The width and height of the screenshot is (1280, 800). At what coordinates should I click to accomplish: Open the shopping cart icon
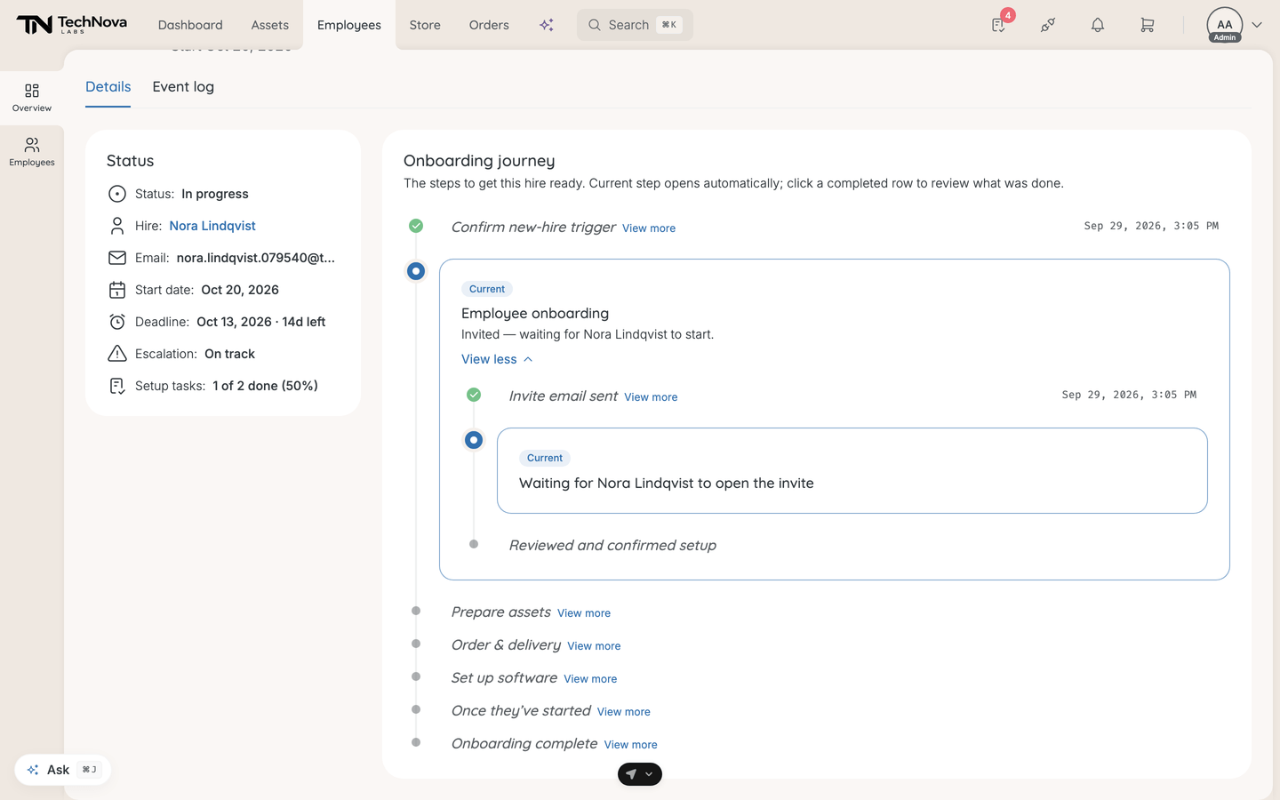[1148, 25]
